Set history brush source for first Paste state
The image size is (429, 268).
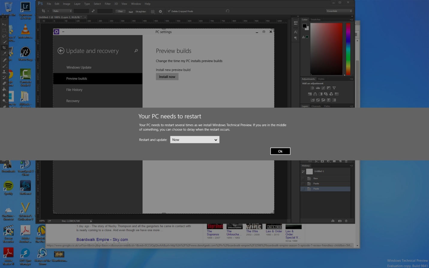(x=303, y=183)
